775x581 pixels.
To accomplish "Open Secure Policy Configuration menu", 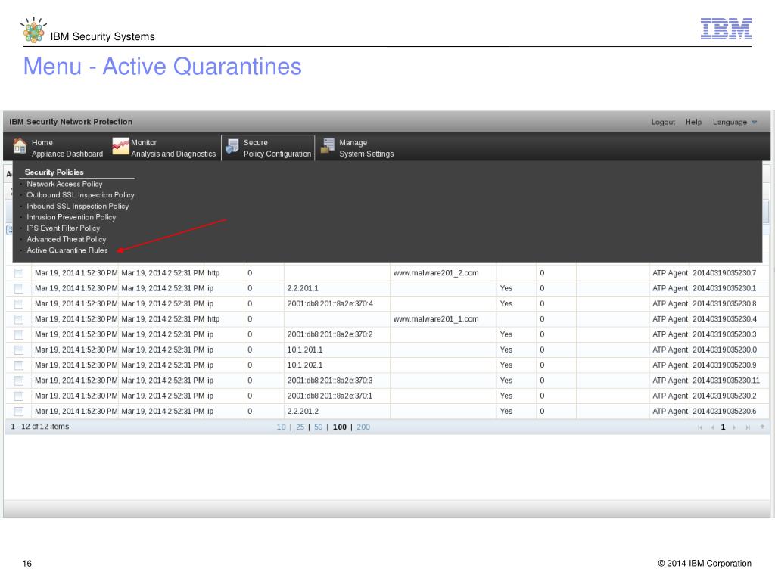I will click(x=268, y=148).
